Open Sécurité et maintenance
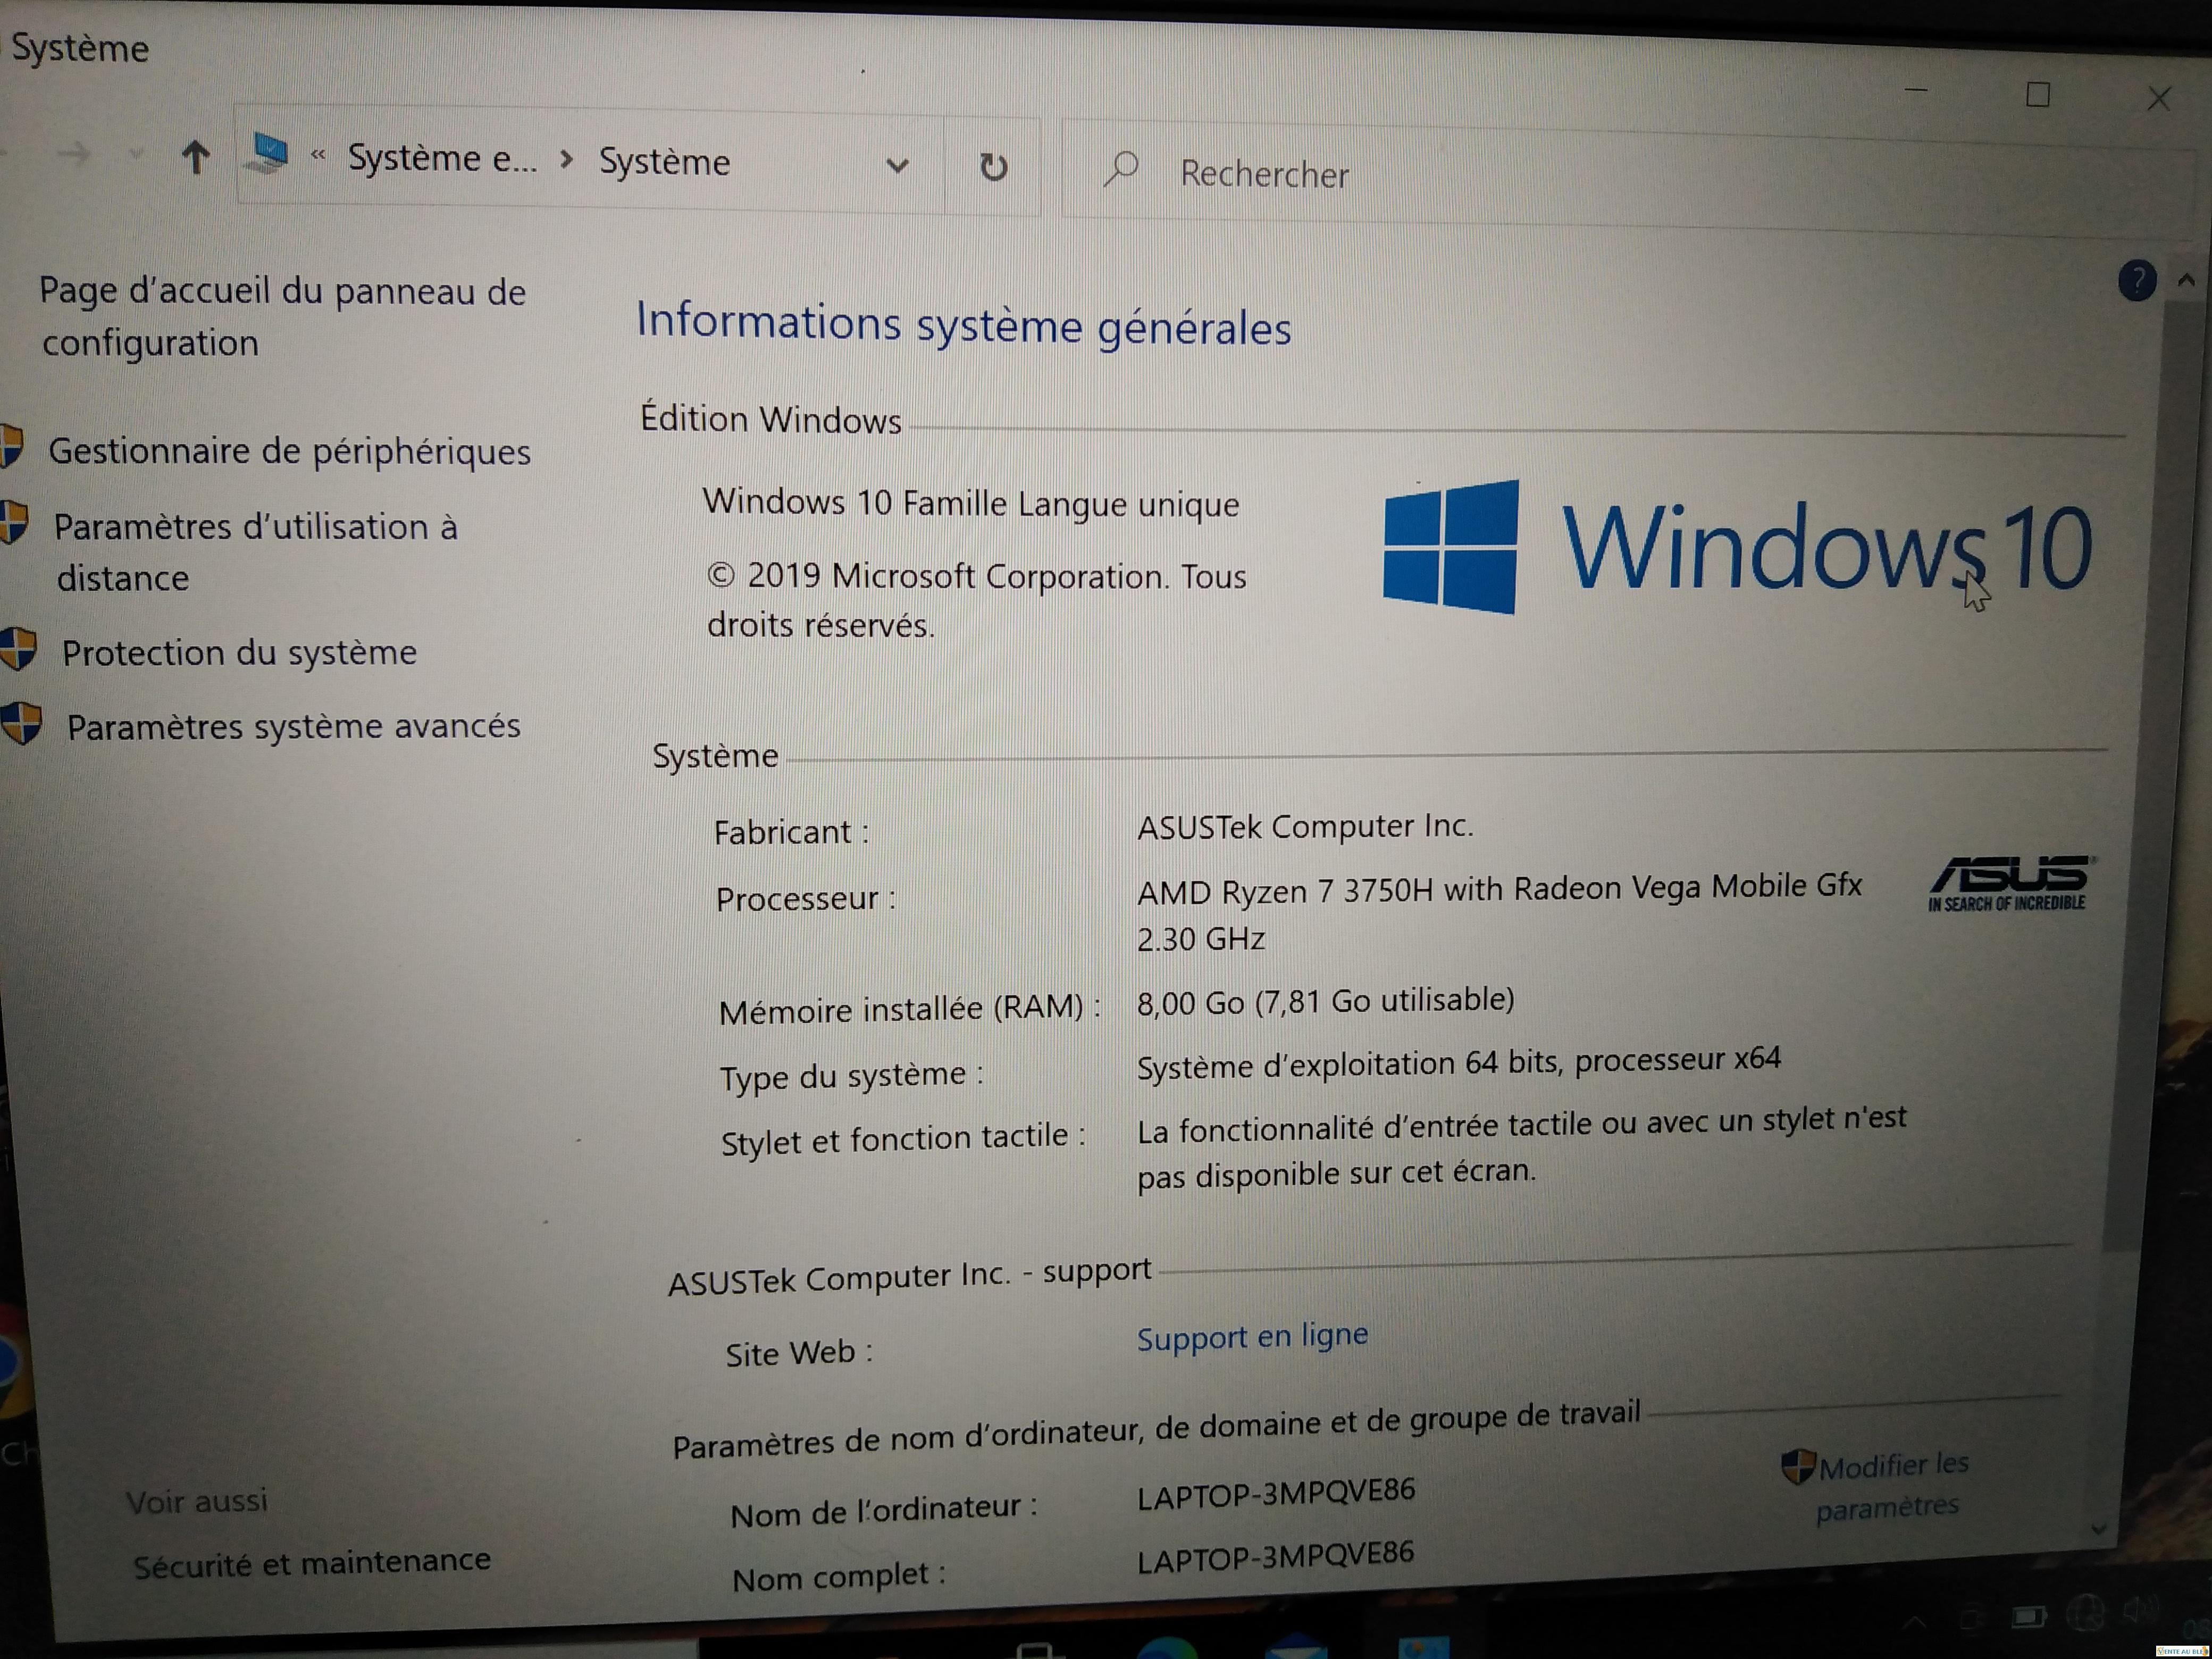Viewport: 2212px width, 1659px height. click(312, 1563)
